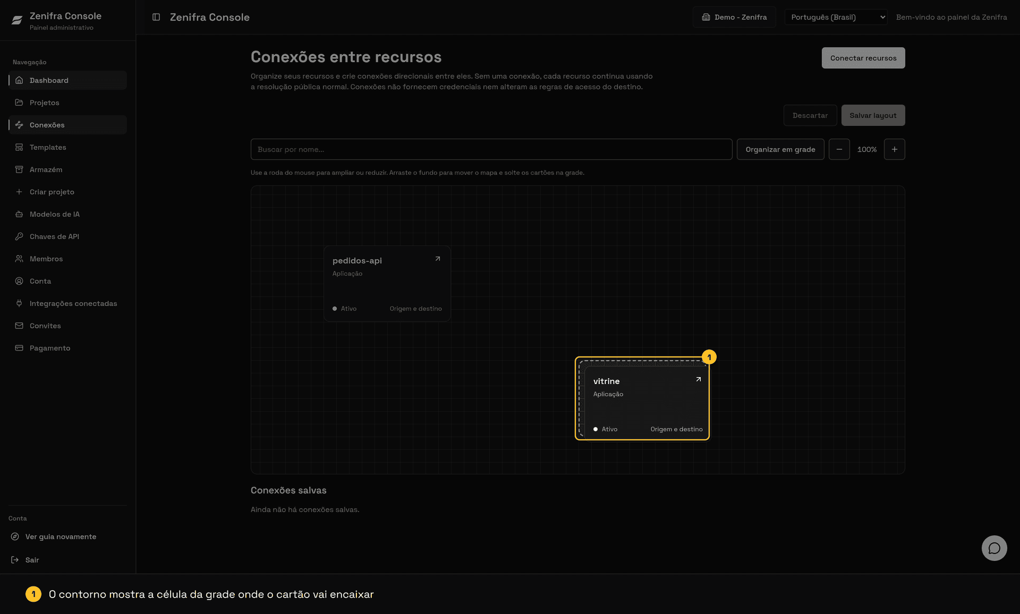Click the Conexões salvas heading
The width and height of the screenshot is (1020, 614).
tap(288, 490)
